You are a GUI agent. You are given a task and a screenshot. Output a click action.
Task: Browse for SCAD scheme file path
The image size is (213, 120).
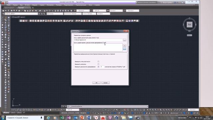tap(124, 40)
